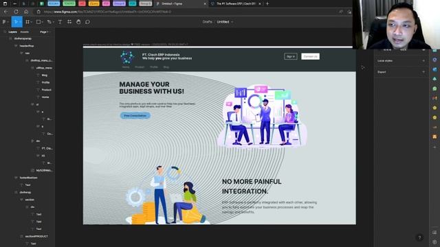This screenshot has width=440, height=247.
Task: Collapse the div#wrap layer
Action: click(x=16, y=192)
